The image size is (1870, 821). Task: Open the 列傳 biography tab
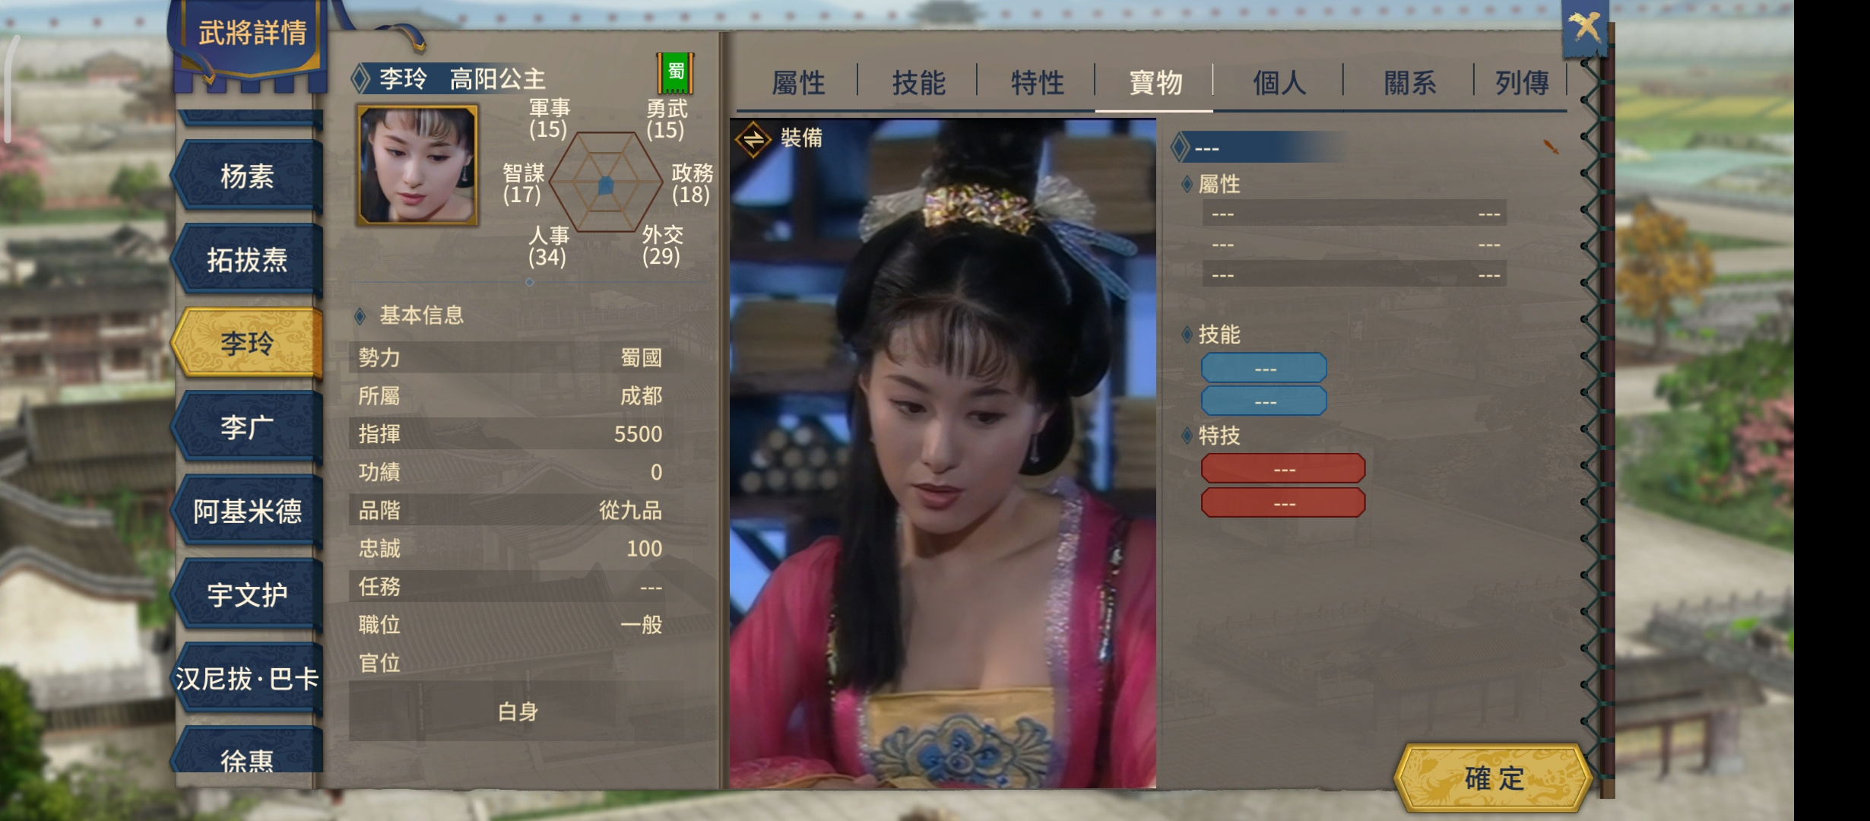tap(1521, 82)
